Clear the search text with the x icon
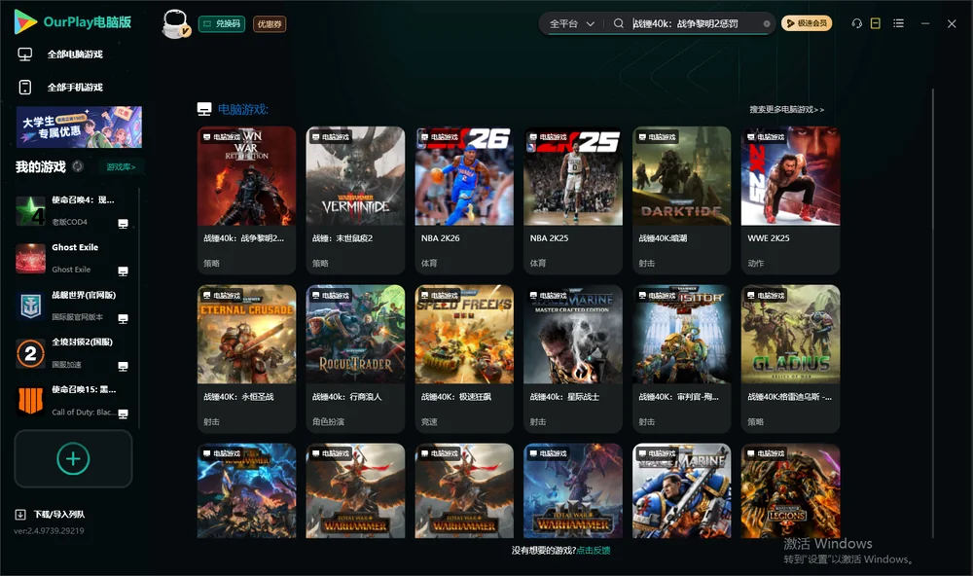Viewport: 973px width, 576px height. coord(767,24)
